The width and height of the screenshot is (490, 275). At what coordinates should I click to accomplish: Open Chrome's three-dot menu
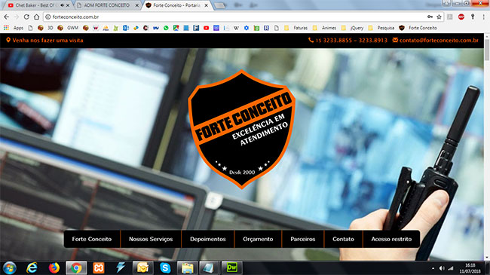click(483, 17)
